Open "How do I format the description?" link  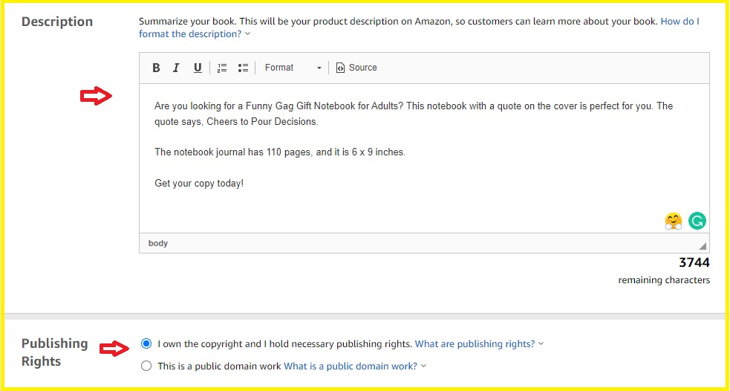pyautogui.click(x=419, y=28)
